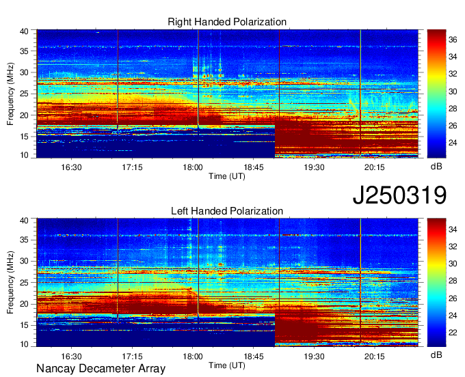The image size is (465, 377).
Task: Click the 40 MHz tick label on top plot
Action: [24, 31]
